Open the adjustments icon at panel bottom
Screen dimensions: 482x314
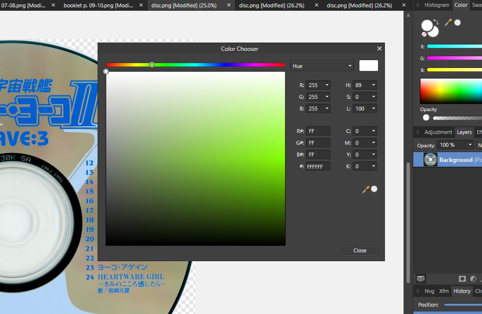click(x=473, y=278)
